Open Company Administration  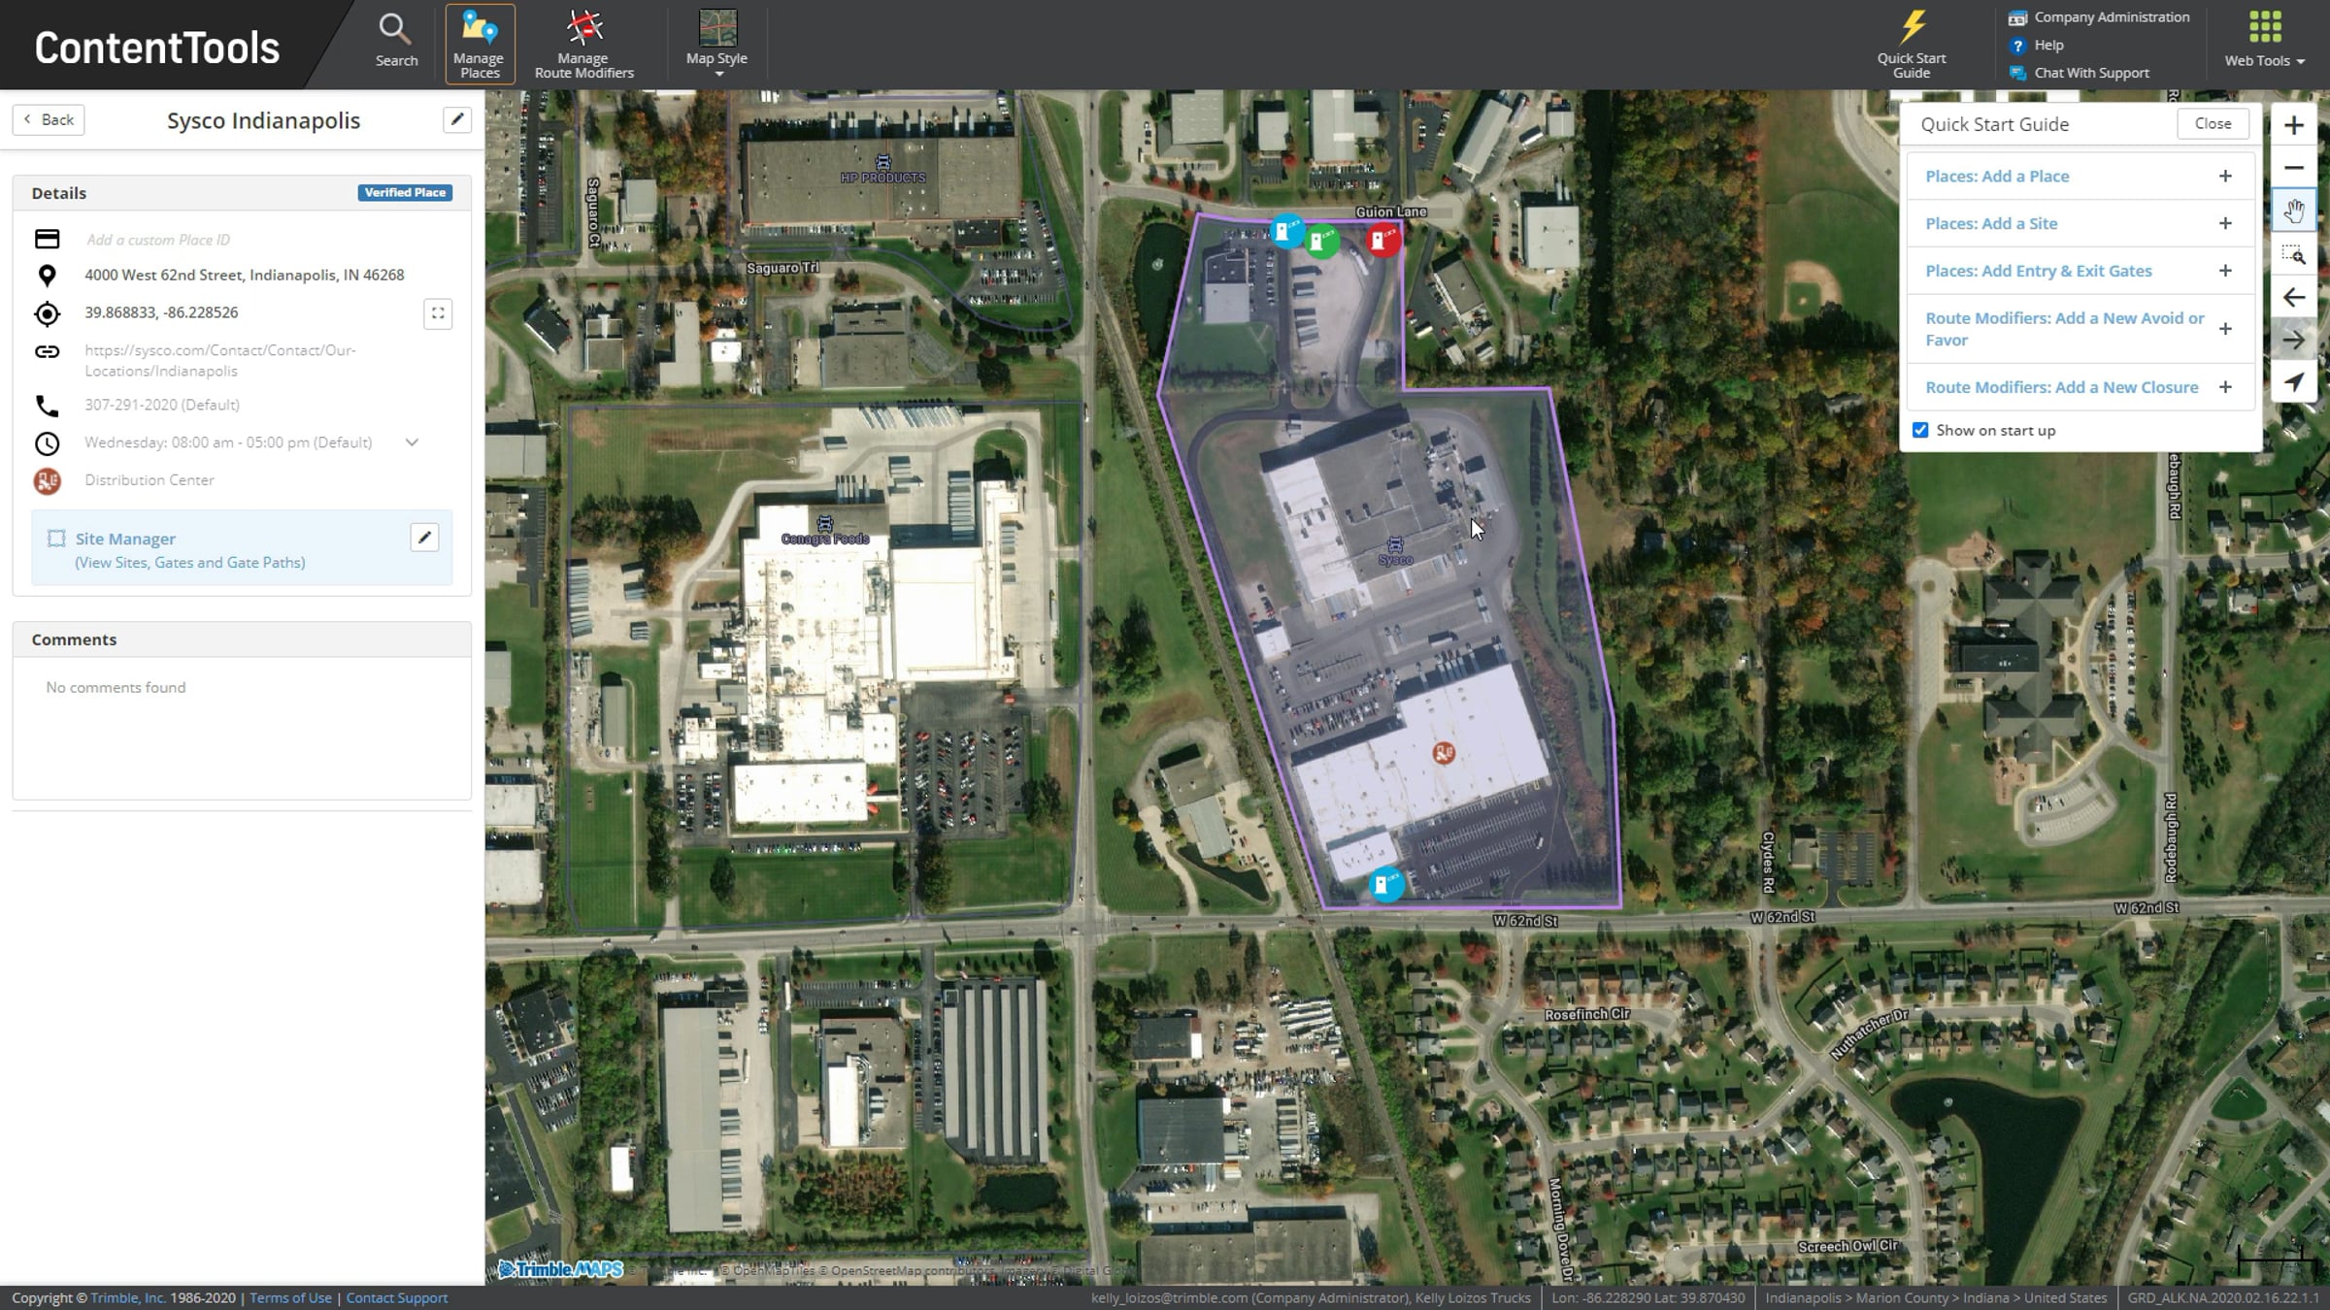(x=2111, y=17)
